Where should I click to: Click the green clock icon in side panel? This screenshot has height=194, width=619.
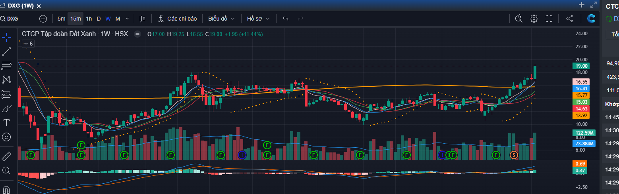pos(609,19)
